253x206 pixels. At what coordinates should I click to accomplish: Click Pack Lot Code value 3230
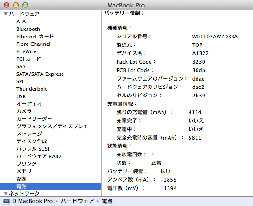click(199, 62)
